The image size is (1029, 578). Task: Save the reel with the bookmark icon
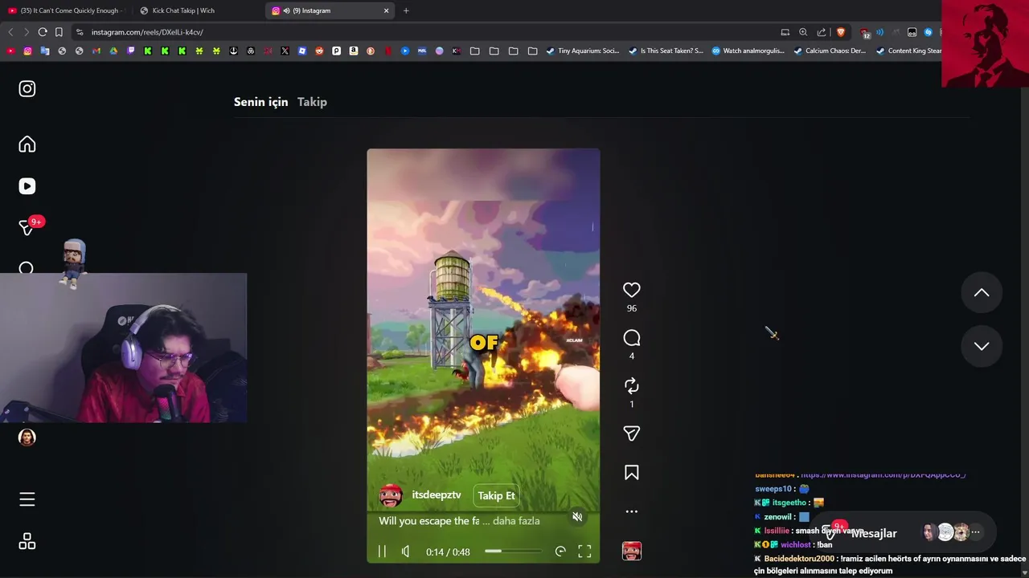(632, 473)
